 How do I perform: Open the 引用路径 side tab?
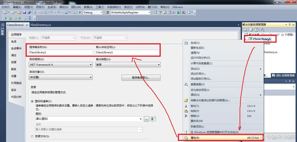tap(16, 83)
